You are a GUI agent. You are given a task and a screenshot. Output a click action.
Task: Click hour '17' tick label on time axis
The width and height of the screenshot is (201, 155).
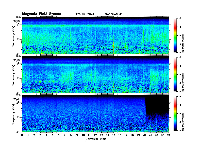coord(126,135)
